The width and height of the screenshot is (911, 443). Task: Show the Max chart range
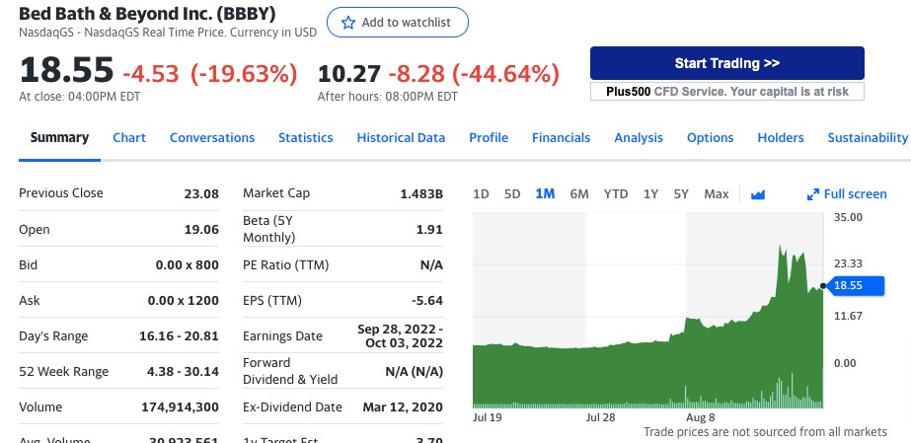[x=717, y=194]
